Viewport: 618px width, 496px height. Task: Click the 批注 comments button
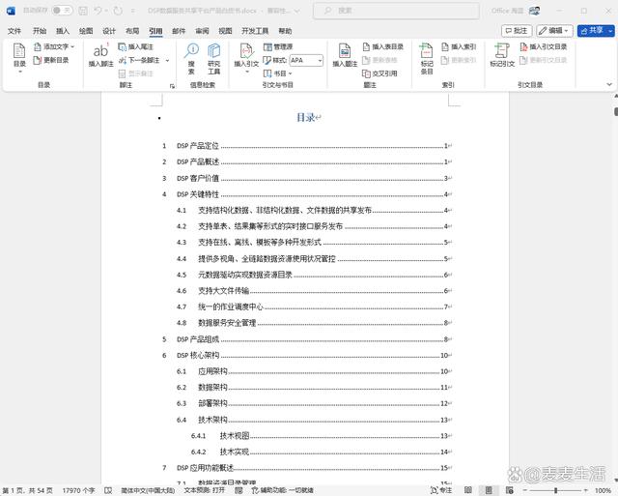pos(517,31)
